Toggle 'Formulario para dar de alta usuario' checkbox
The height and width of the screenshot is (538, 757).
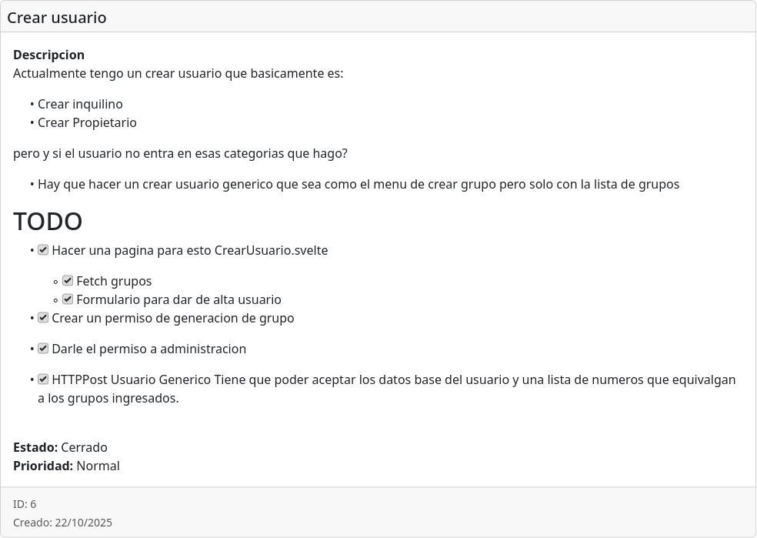68,299
